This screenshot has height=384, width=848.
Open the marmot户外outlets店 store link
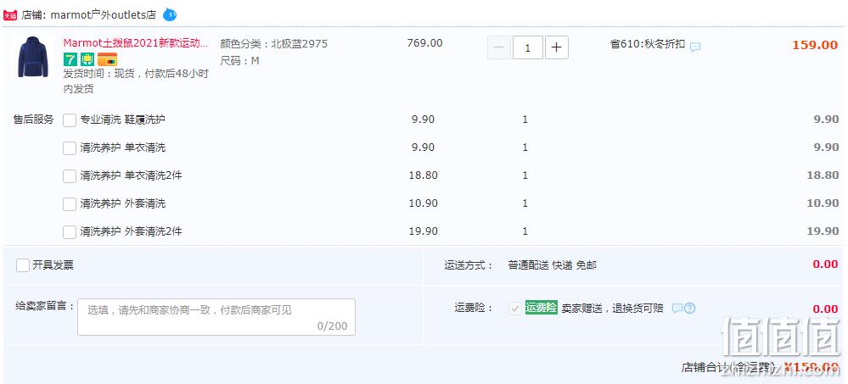(104, 15)
